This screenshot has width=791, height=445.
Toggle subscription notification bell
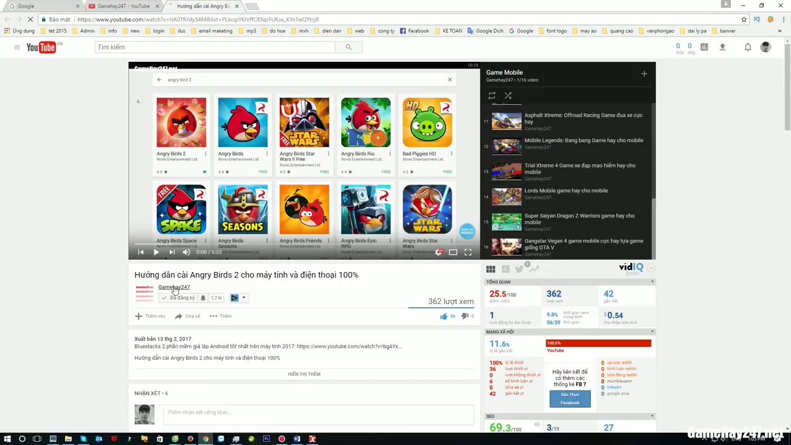click(x=203, y=298)
